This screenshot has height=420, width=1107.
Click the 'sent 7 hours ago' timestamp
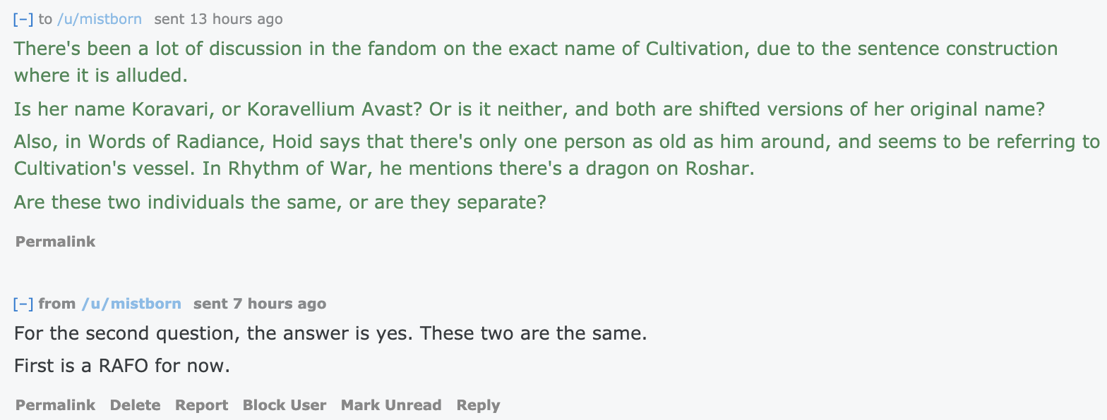point(260,304)
